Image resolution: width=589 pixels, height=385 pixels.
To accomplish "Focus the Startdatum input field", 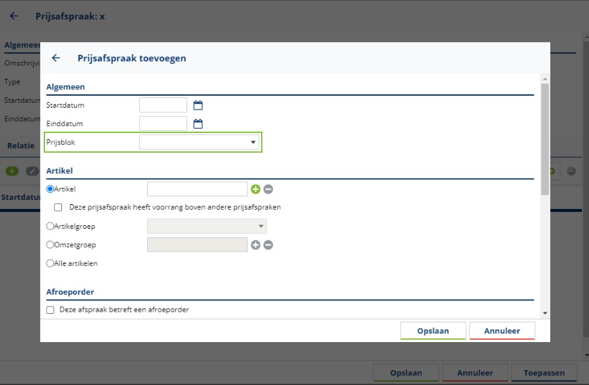I will tap(163, 106).
